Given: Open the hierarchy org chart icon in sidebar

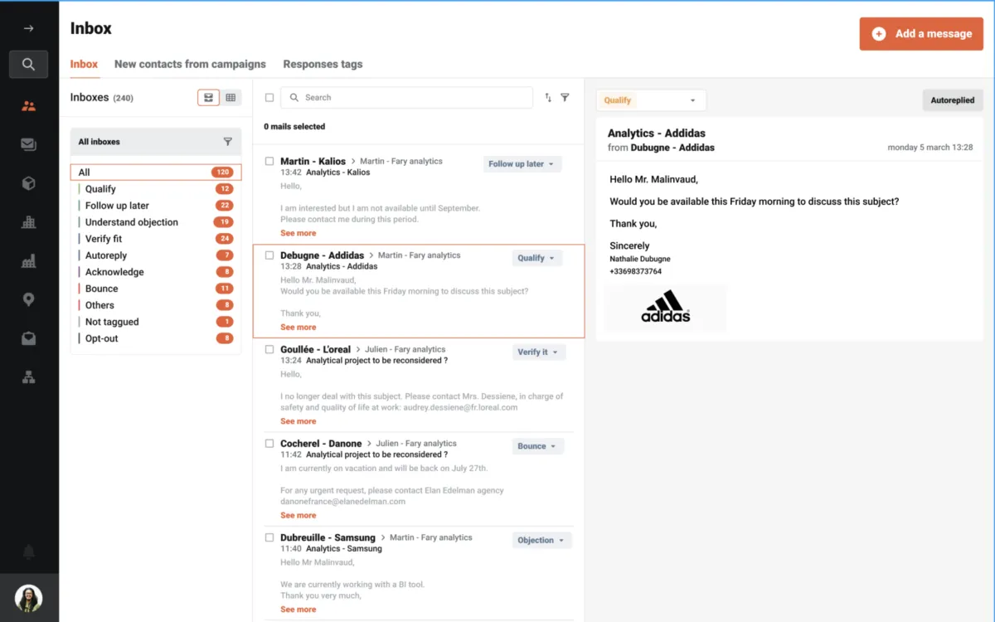Looking at the screenshot, I should coord(28,377).
